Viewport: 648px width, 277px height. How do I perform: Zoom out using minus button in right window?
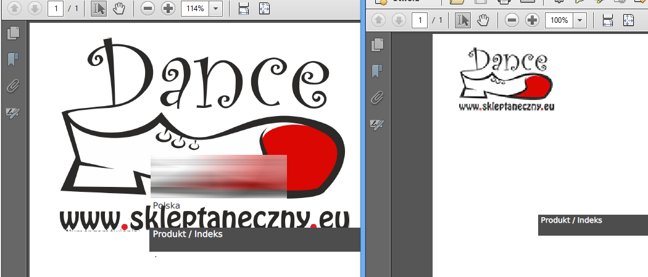(x=512, y=20)
